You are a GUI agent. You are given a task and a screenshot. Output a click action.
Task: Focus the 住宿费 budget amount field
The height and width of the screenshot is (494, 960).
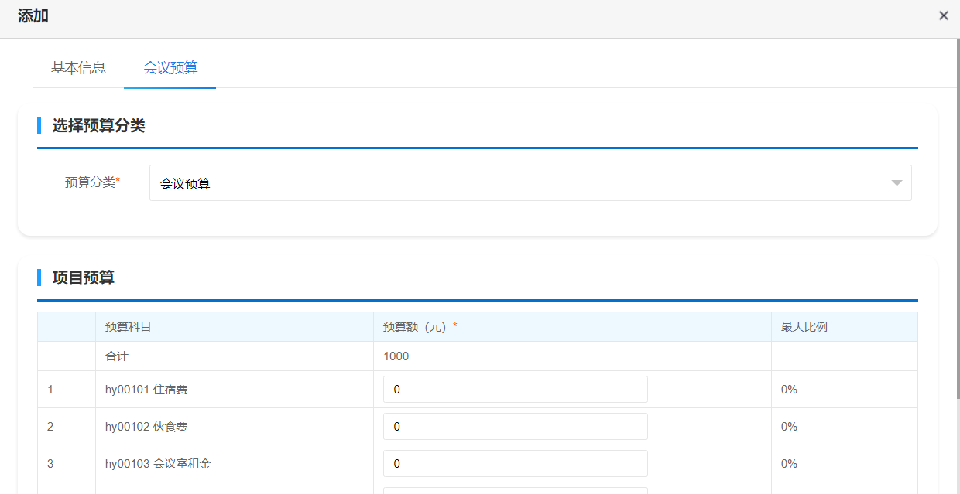click(x=515, y=390)
